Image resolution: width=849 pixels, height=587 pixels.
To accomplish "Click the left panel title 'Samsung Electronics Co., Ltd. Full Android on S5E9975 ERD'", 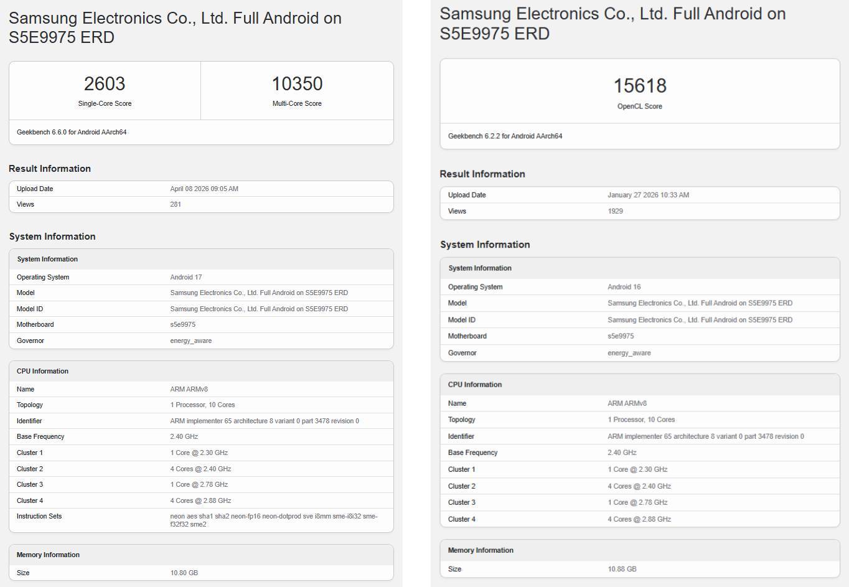I will (x=175, y=27).
